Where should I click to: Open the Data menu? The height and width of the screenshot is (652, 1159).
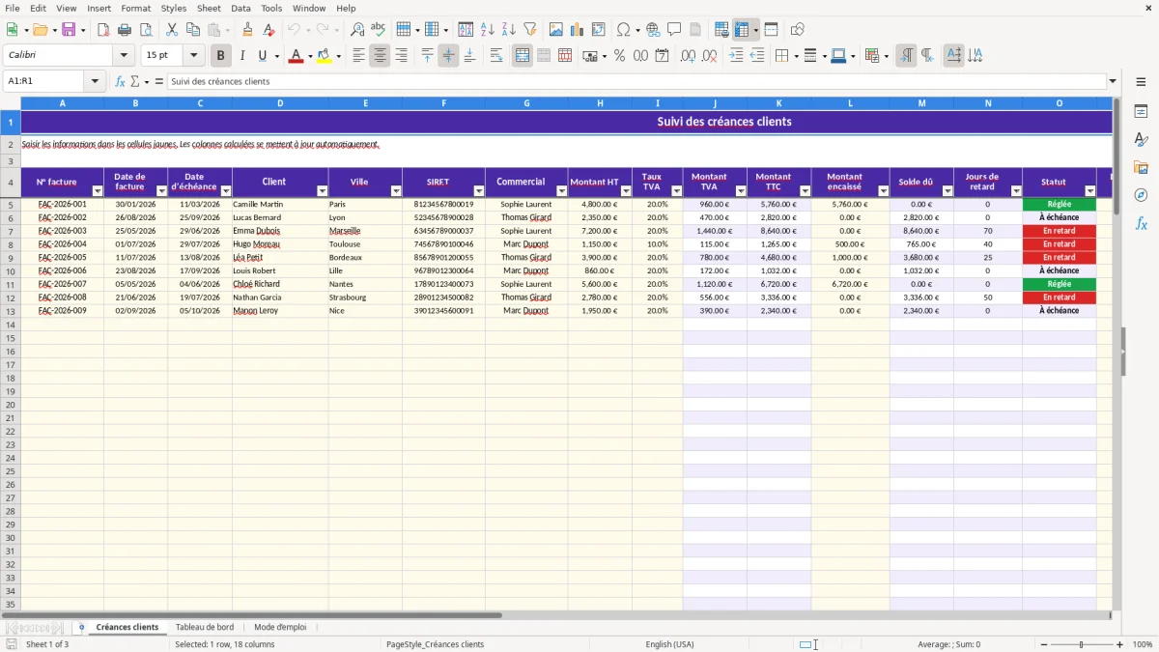(240, 8)
